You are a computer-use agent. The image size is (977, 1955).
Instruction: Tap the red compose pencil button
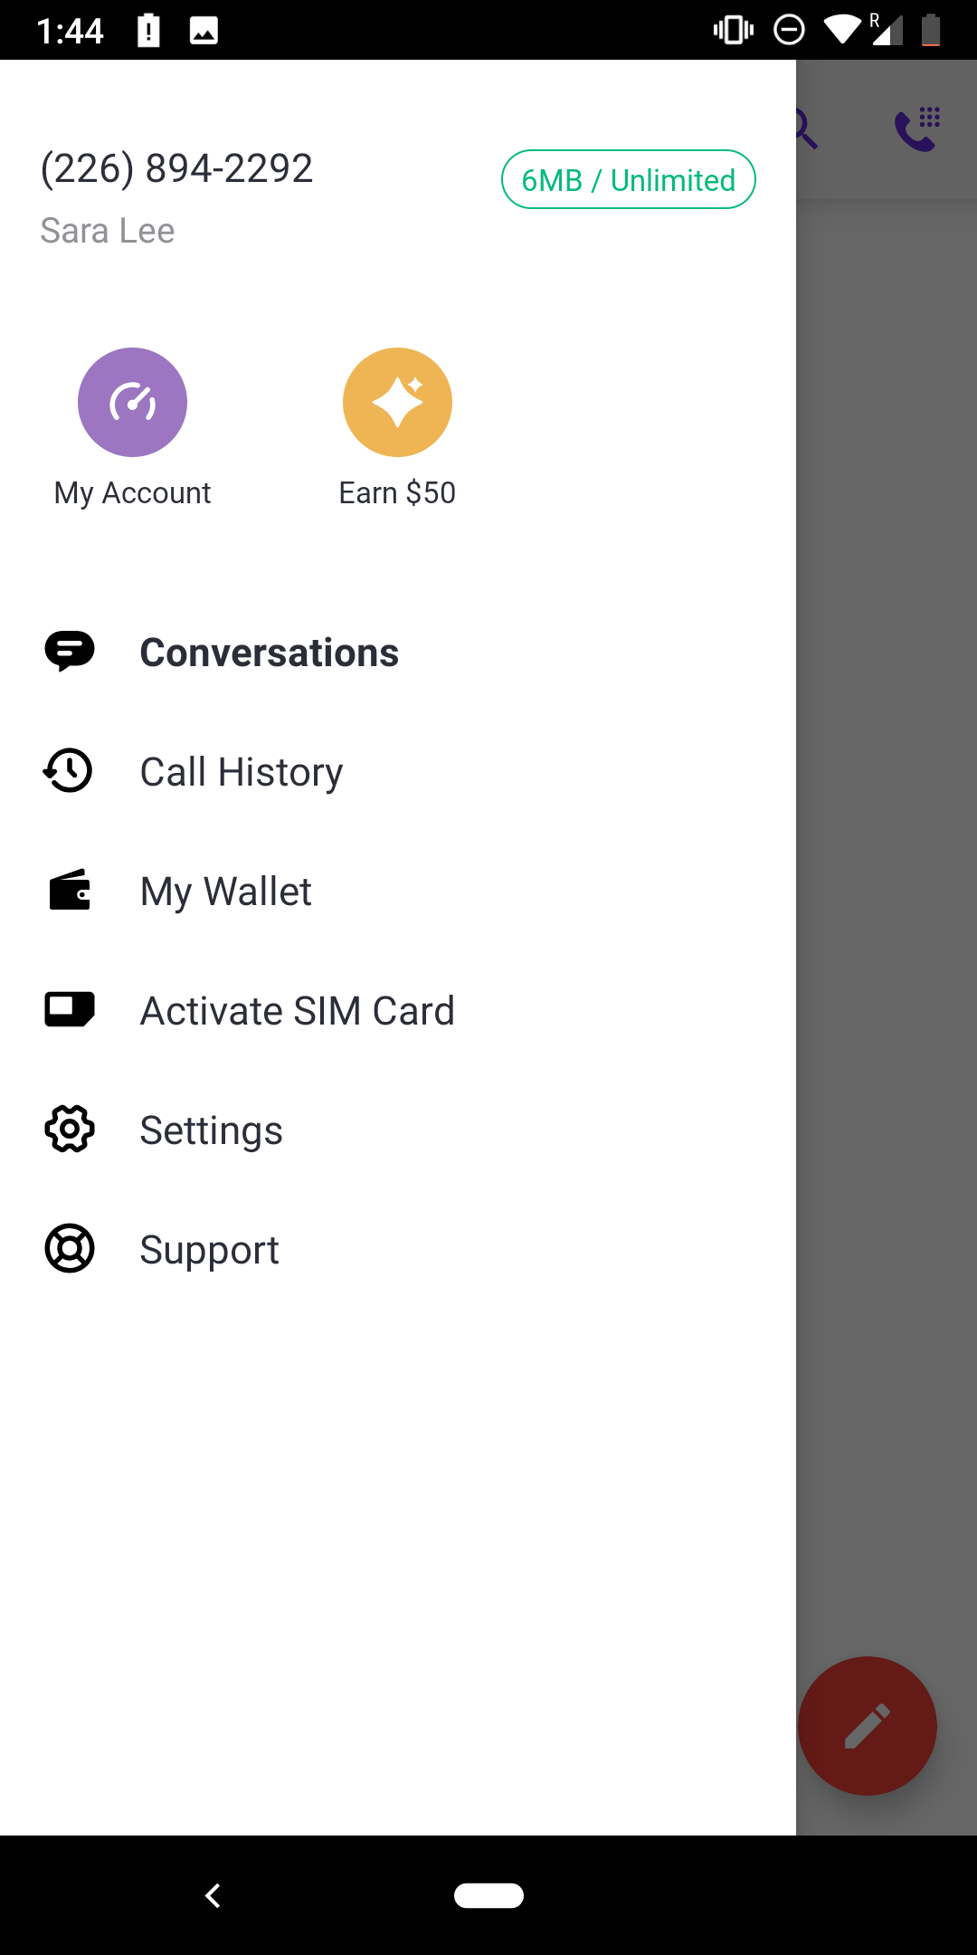click(867, 1726)
